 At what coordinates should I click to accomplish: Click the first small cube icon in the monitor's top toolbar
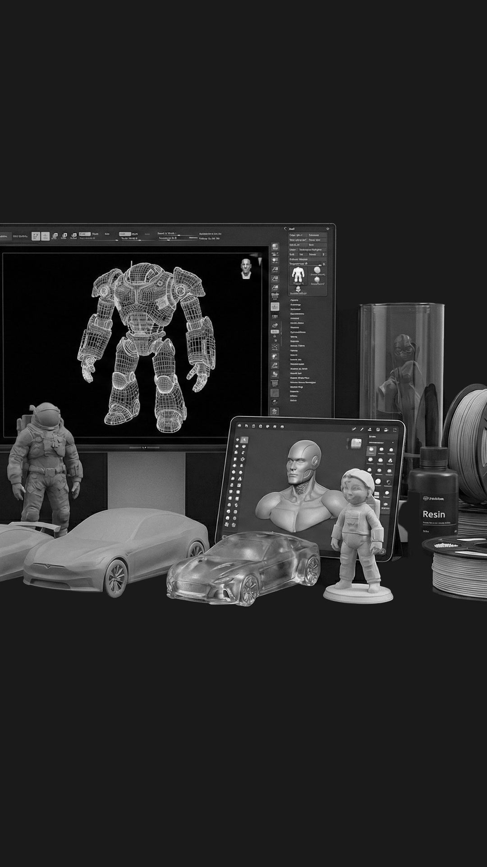click(55, 236)
